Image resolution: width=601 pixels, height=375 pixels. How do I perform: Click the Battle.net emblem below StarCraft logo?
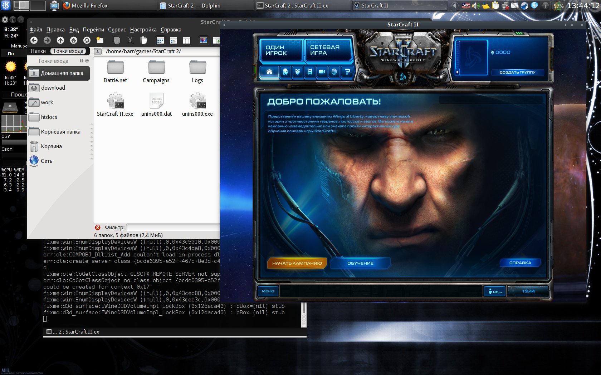coord(403,77)
